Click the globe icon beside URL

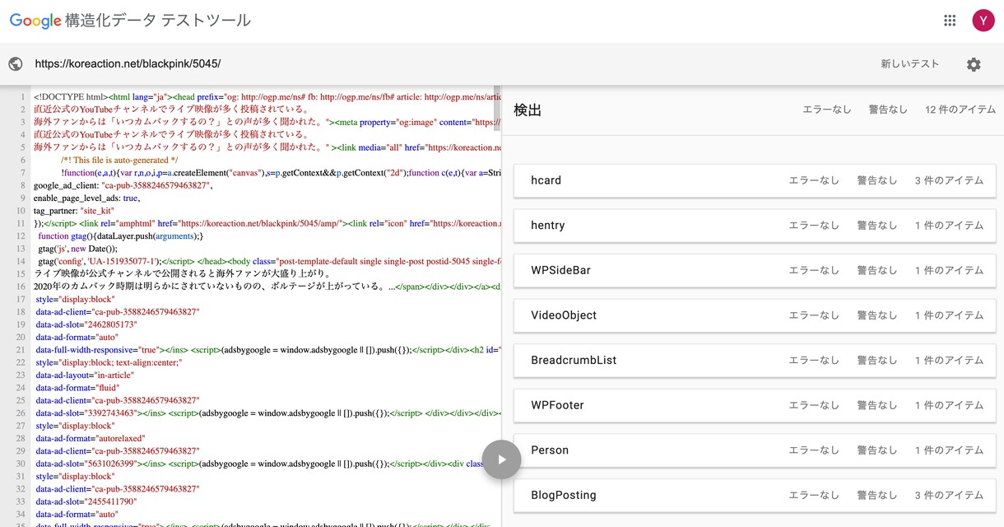click(x=15, y=64)
